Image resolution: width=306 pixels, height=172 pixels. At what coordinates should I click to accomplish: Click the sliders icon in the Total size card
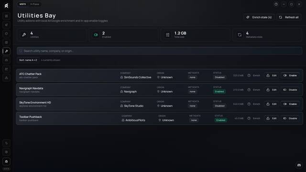pos(168,35)
